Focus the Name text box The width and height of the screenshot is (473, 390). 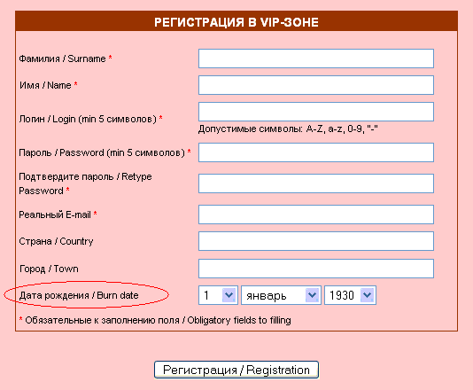[x=316, y=85]
